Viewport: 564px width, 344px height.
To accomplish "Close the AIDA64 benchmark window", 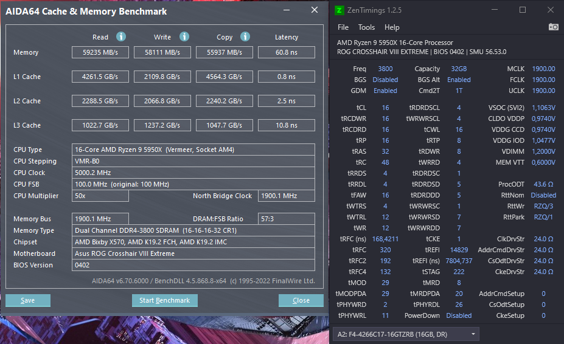I will coord(315,10).
